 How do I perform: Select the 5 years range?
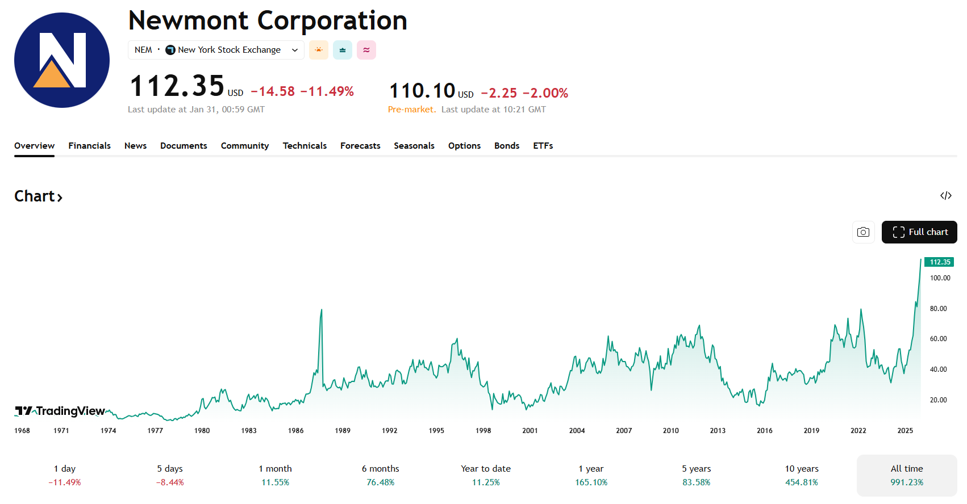[x=697, y=476]
